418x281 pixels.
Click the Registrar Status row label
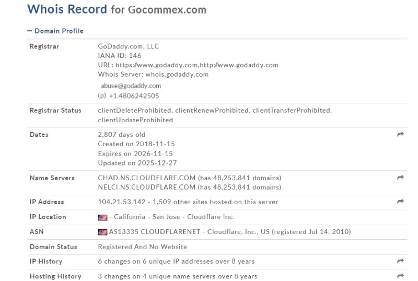coord(55,110)
